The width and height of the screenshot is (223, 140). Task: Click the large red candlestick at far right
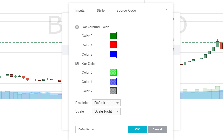click(x=221, y=45)
